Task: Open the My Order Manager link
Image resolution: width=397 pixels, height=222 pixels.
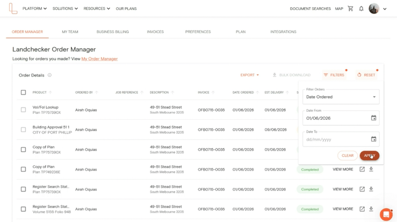Action: click(99, 59)
